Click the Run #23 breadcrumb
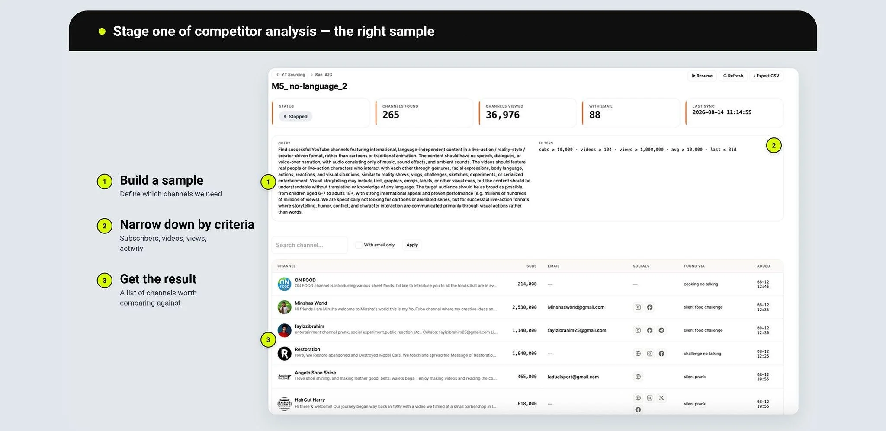The image size is (886, 431). (x=324, y=75)
